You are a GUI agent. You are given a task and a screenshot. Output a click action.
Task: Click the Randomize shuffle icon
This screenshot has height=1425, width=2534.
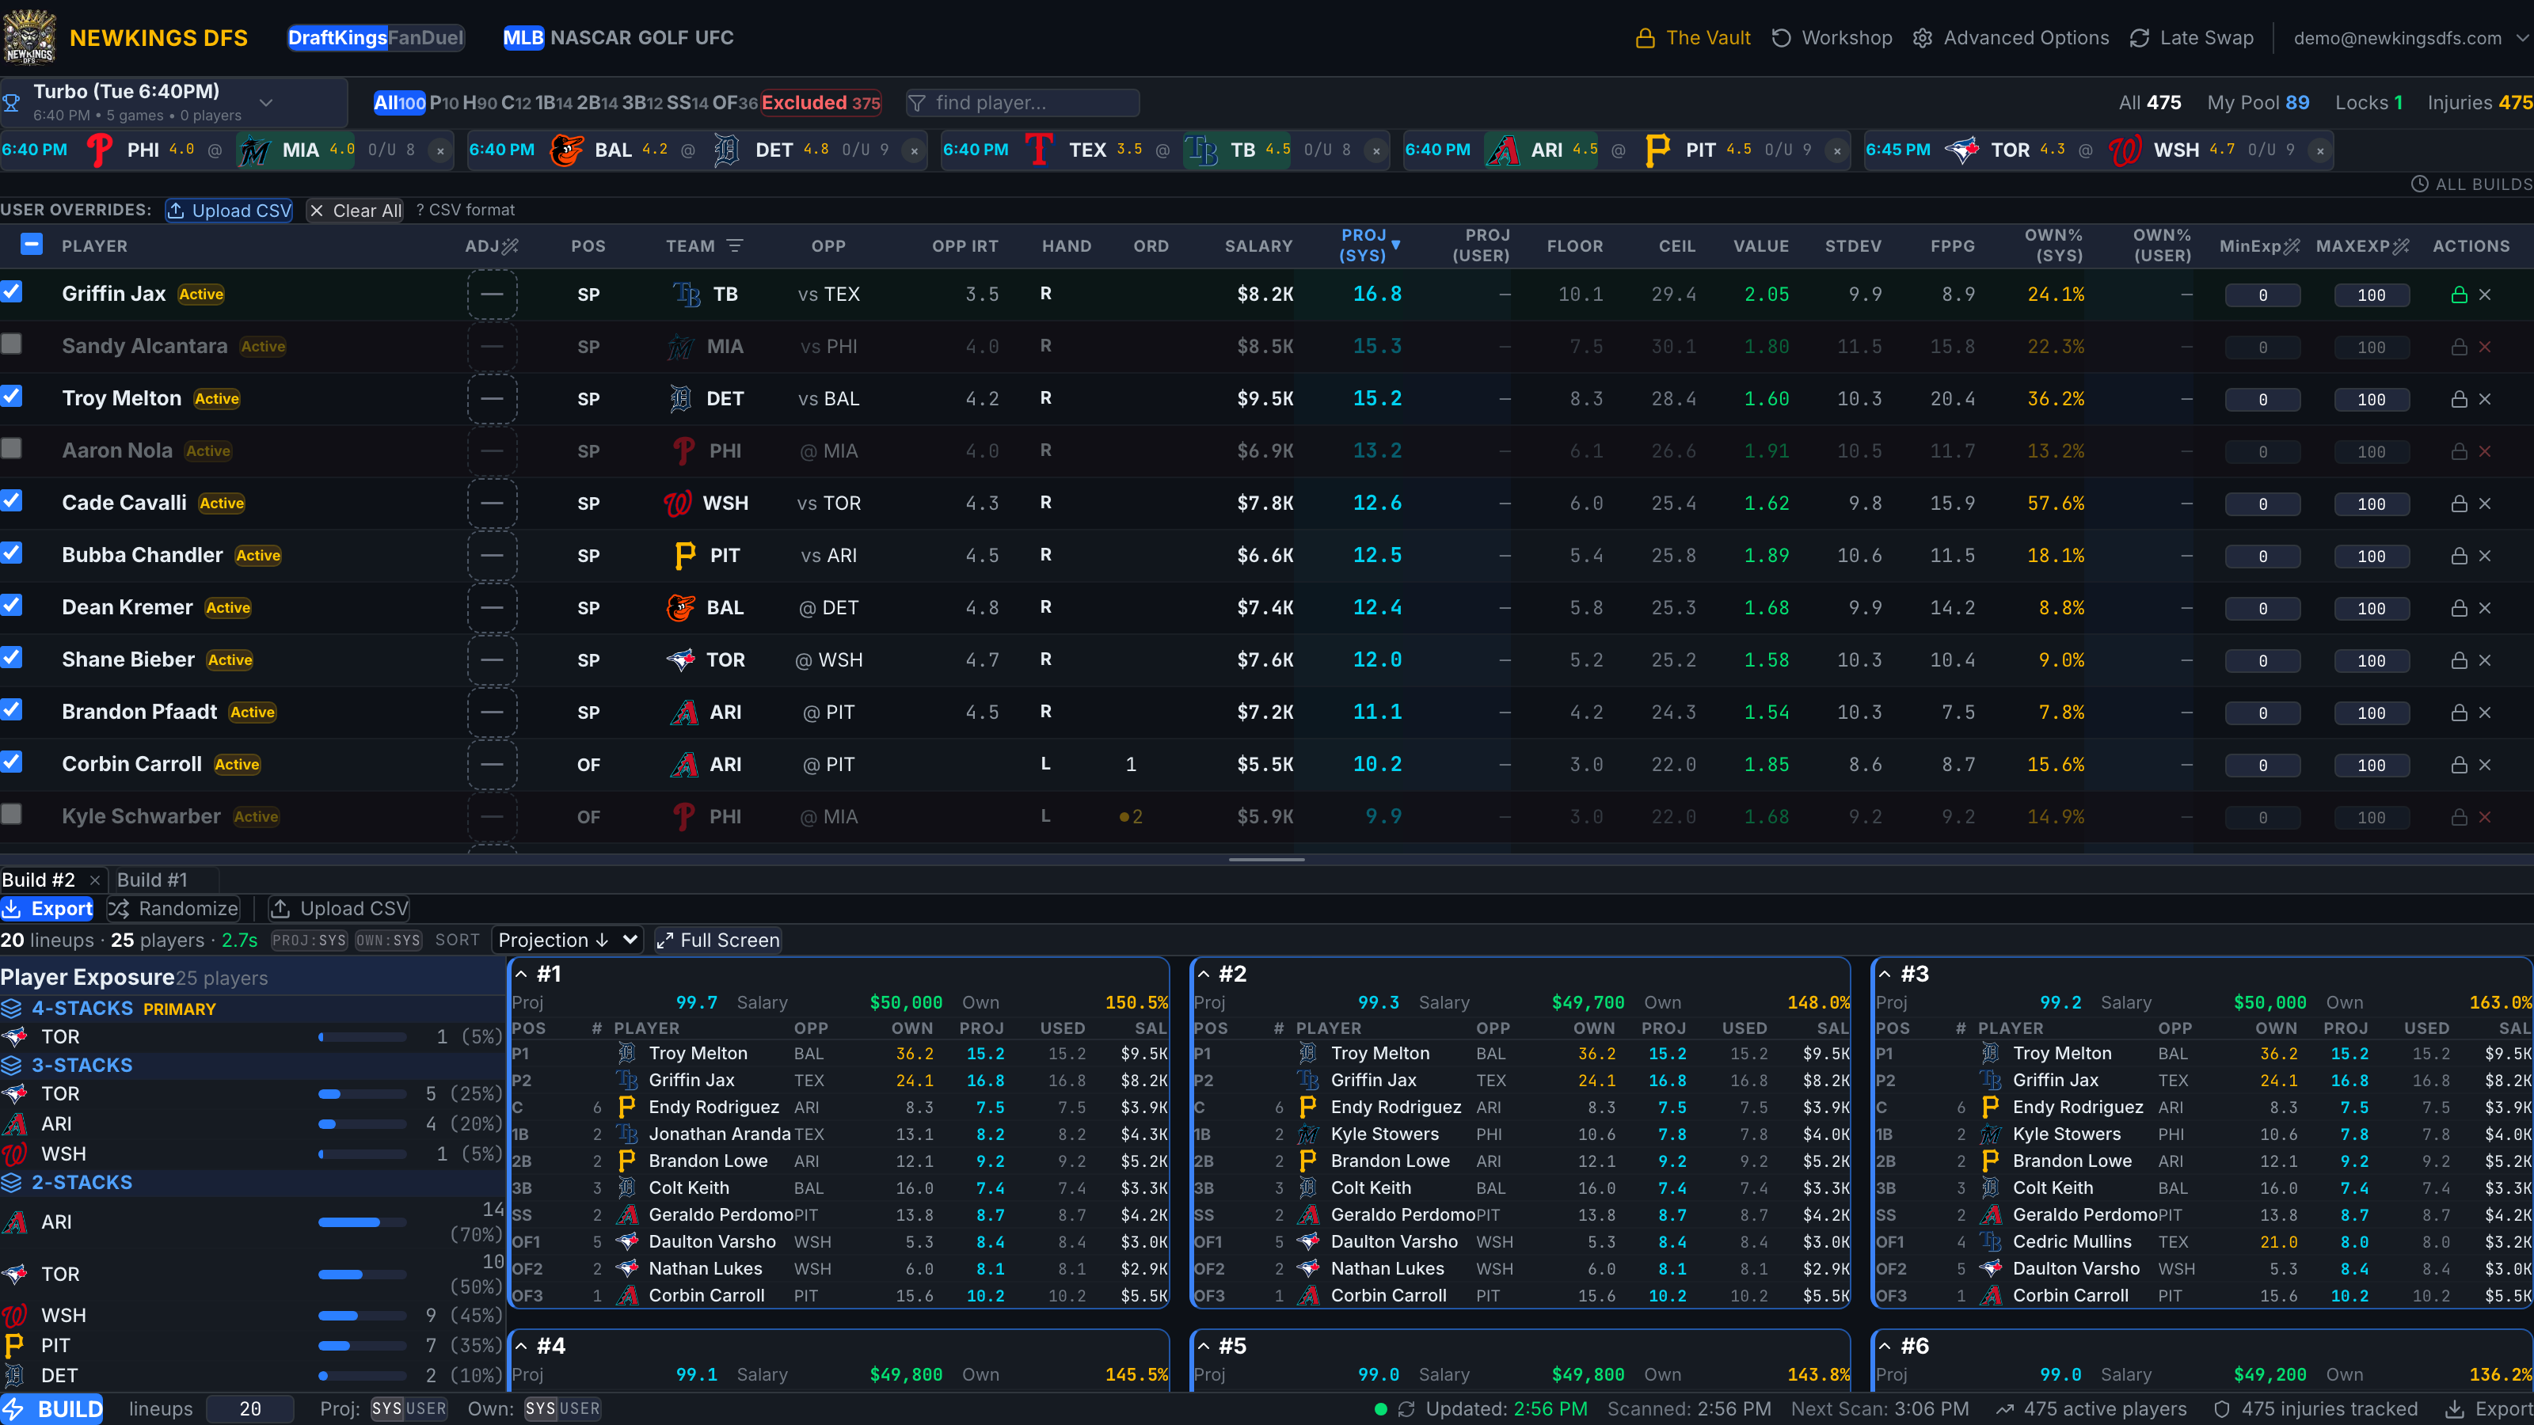pyautogui.click(x=119, y=909)
